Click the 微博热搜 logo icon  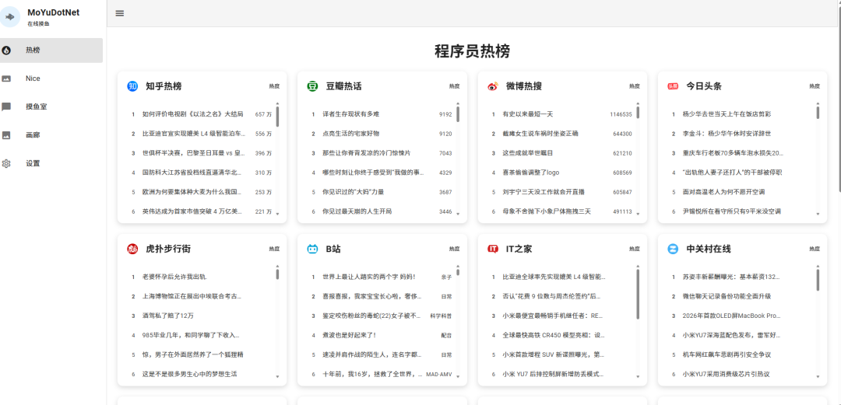click(x=493, y=86)
